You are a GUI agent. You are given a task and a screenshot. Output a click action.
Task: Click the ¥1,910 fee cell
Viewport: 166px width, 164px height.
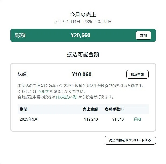118,119
